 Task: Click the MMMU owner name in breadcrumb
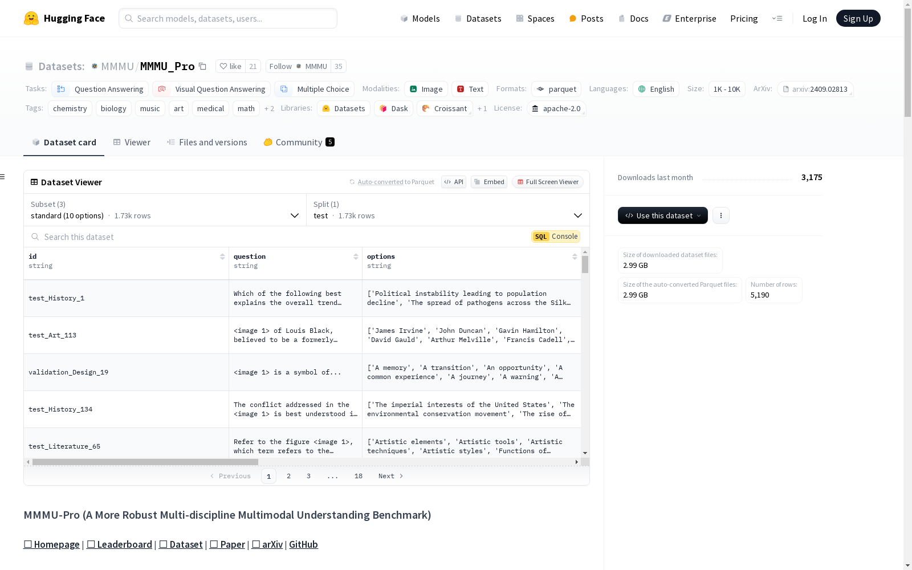tap(117, 66)
